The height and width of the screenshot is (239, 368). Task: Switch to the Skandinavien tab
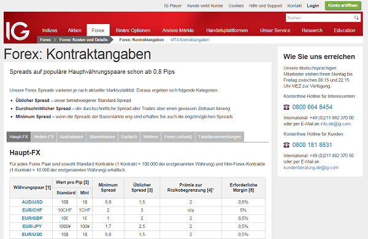point(102,137)
